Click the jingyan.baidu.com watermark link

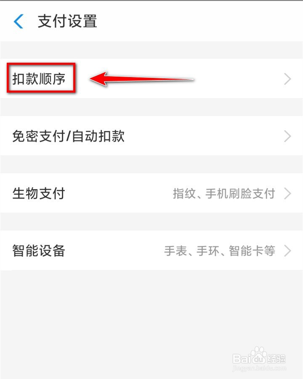[x=259, y=368]
